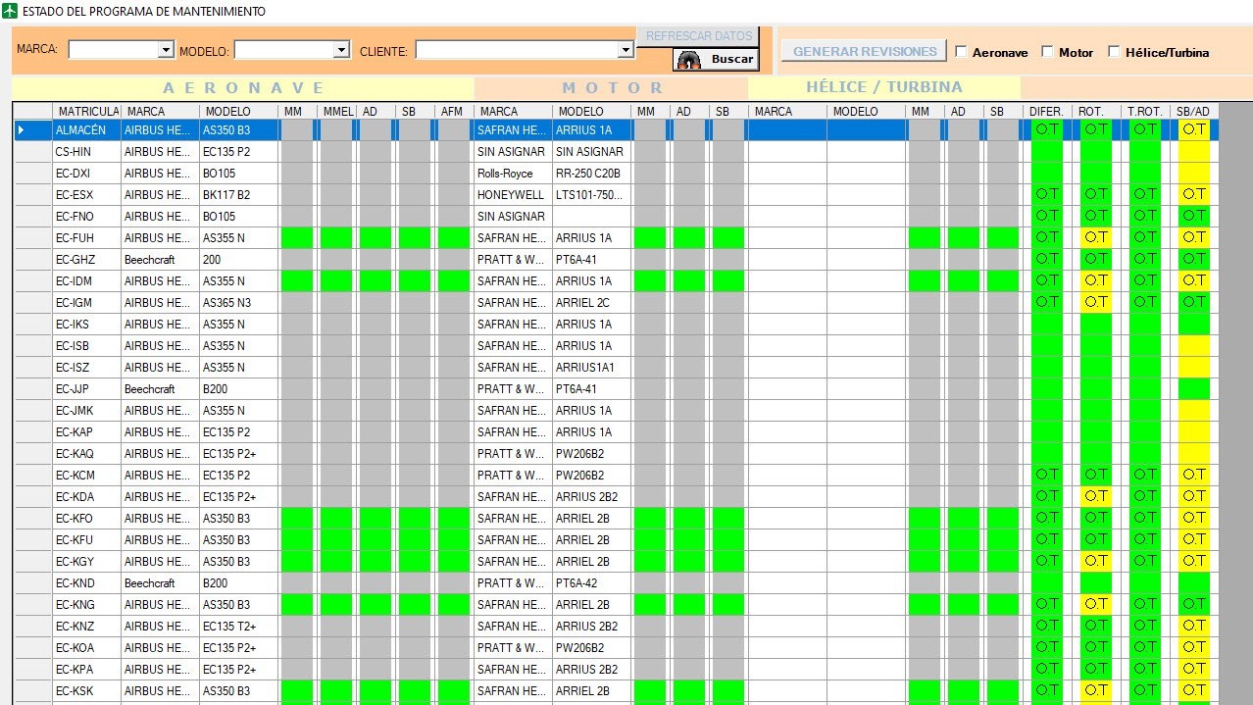
Task: Click the yellow O.T. in SB/AD for EC-KCM
Action: coord(1193,475)
